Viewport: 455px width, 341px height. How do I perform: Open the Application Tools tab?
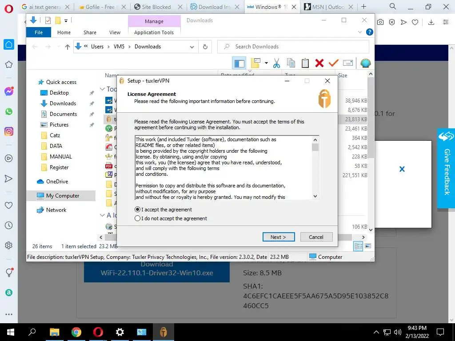[154, 32]
